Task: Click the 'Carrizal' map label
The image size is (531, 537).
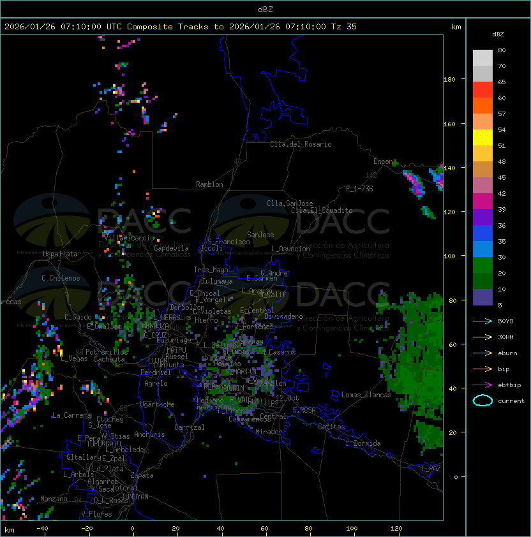Action: [x=190, y=427]
